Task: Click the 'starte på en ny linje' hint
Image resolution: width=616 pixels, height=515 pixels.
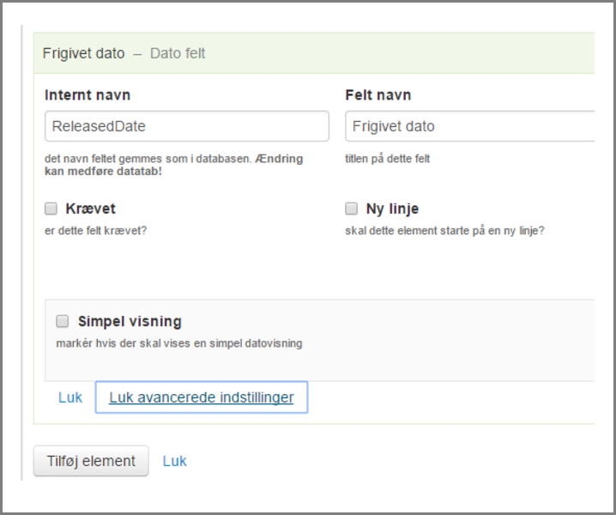Action: (444, 230)
